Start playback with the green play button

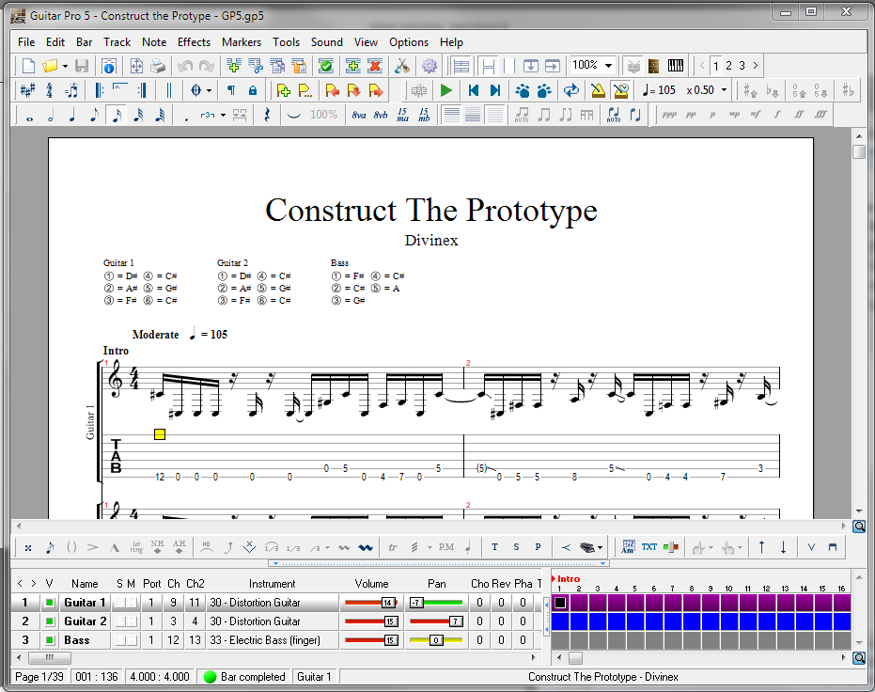[x=445, y=90]
